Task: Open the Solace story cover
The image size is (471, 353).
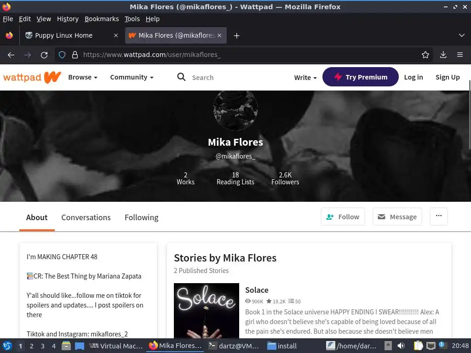Action: 207,311
